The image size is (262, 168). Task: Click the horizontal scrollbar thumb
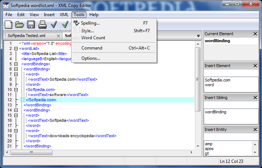pyautogui.click(x=32, y=153)
